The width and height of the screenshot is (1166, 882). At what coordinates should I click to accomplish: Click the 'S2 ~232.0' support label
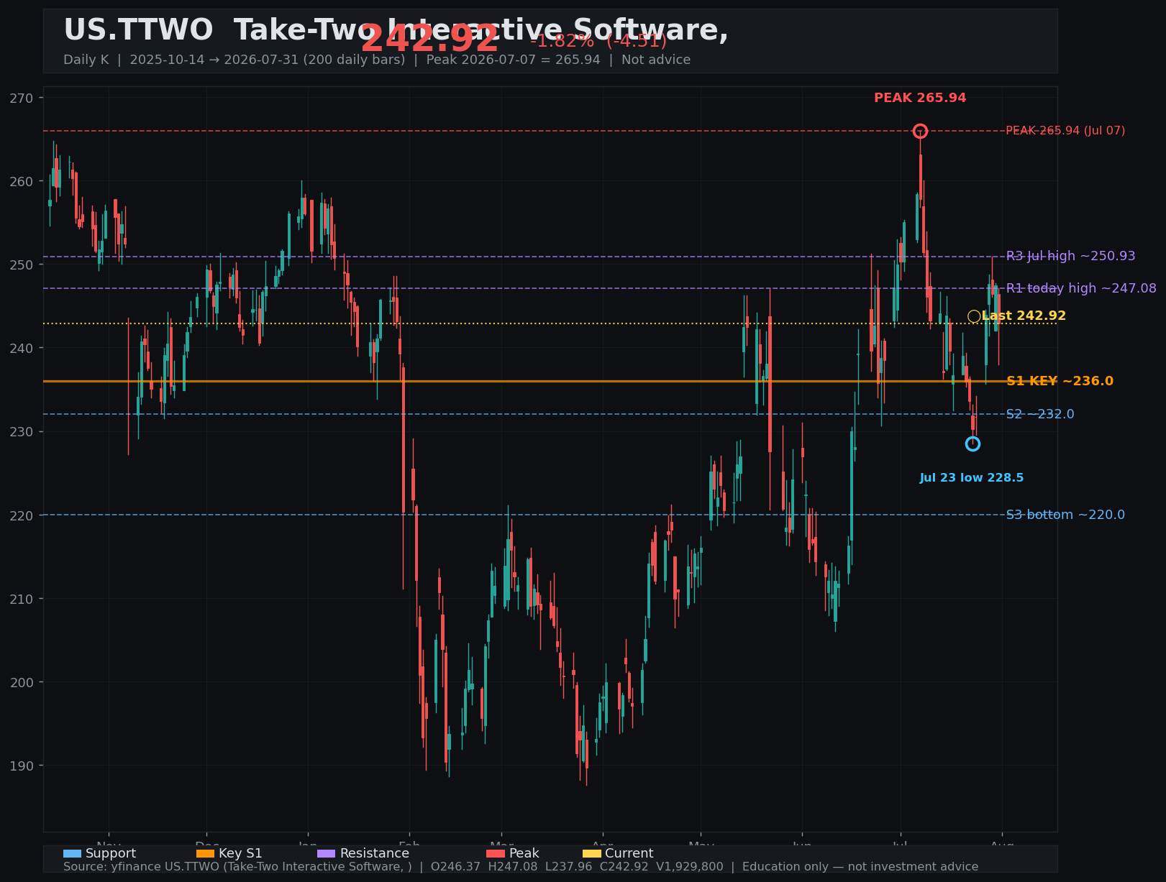pyautogui.click(x=1040, y=414)
